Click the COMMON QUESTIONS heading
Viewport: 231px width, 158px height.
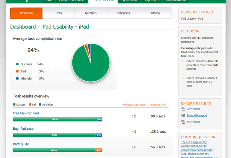199,137
